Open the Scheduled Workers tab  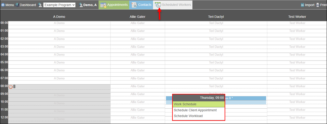176,5
